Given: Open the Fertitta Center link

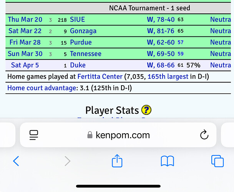Looking at the screenshot, I should tap(100, 76).
